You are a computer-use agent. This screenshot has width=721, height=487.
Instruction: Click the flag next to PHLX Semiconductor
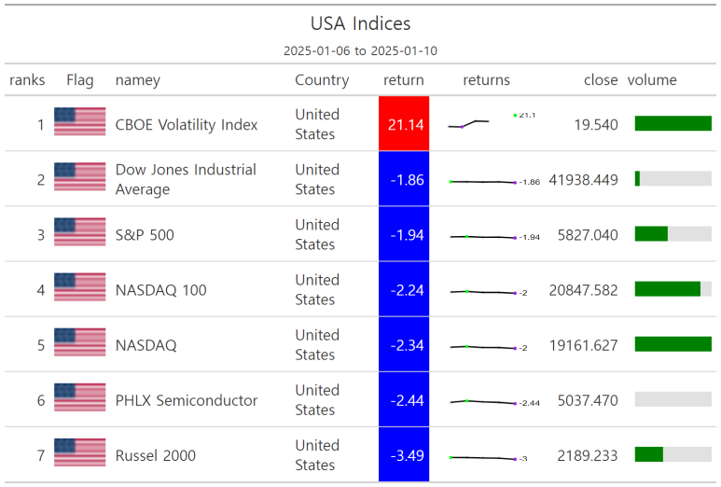coord(80,397)
